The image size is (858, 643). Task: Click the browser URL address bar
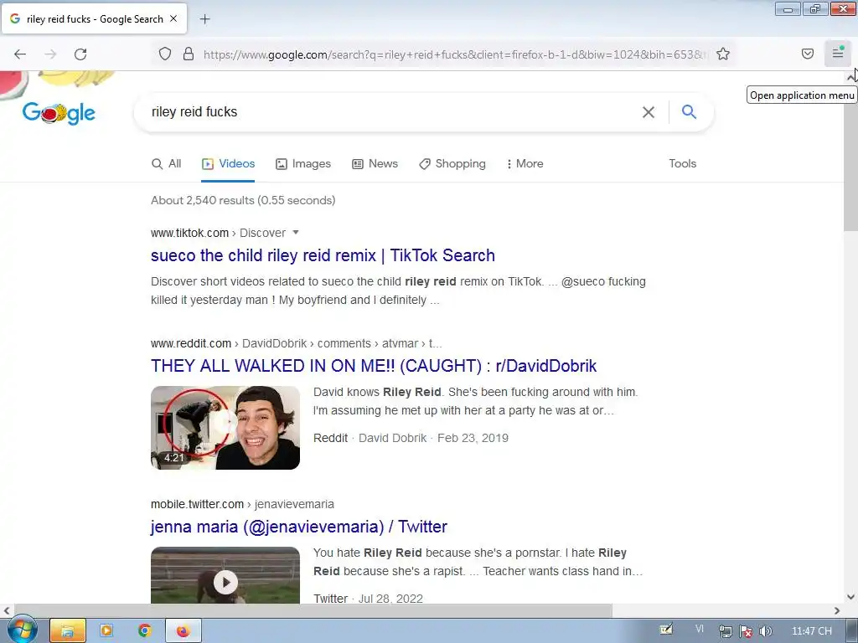tap(454, 54)
